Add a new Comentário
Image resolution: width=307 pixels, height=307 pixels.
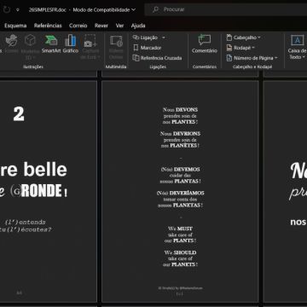pyautogui.click(x=205, y=44)
